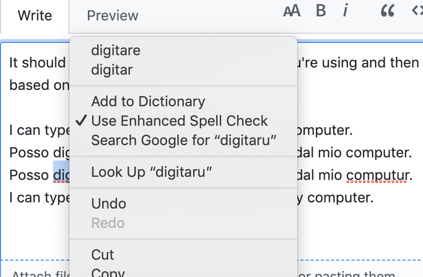Open the header text size tool
The image size is (423, 277).
pos(292,11)
